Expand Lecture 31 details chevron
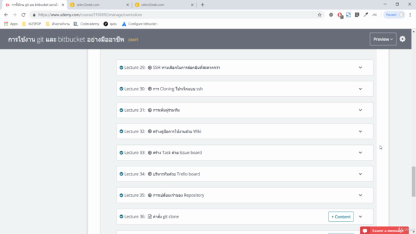Screen dimensions: 416x234 click(360, 110)
